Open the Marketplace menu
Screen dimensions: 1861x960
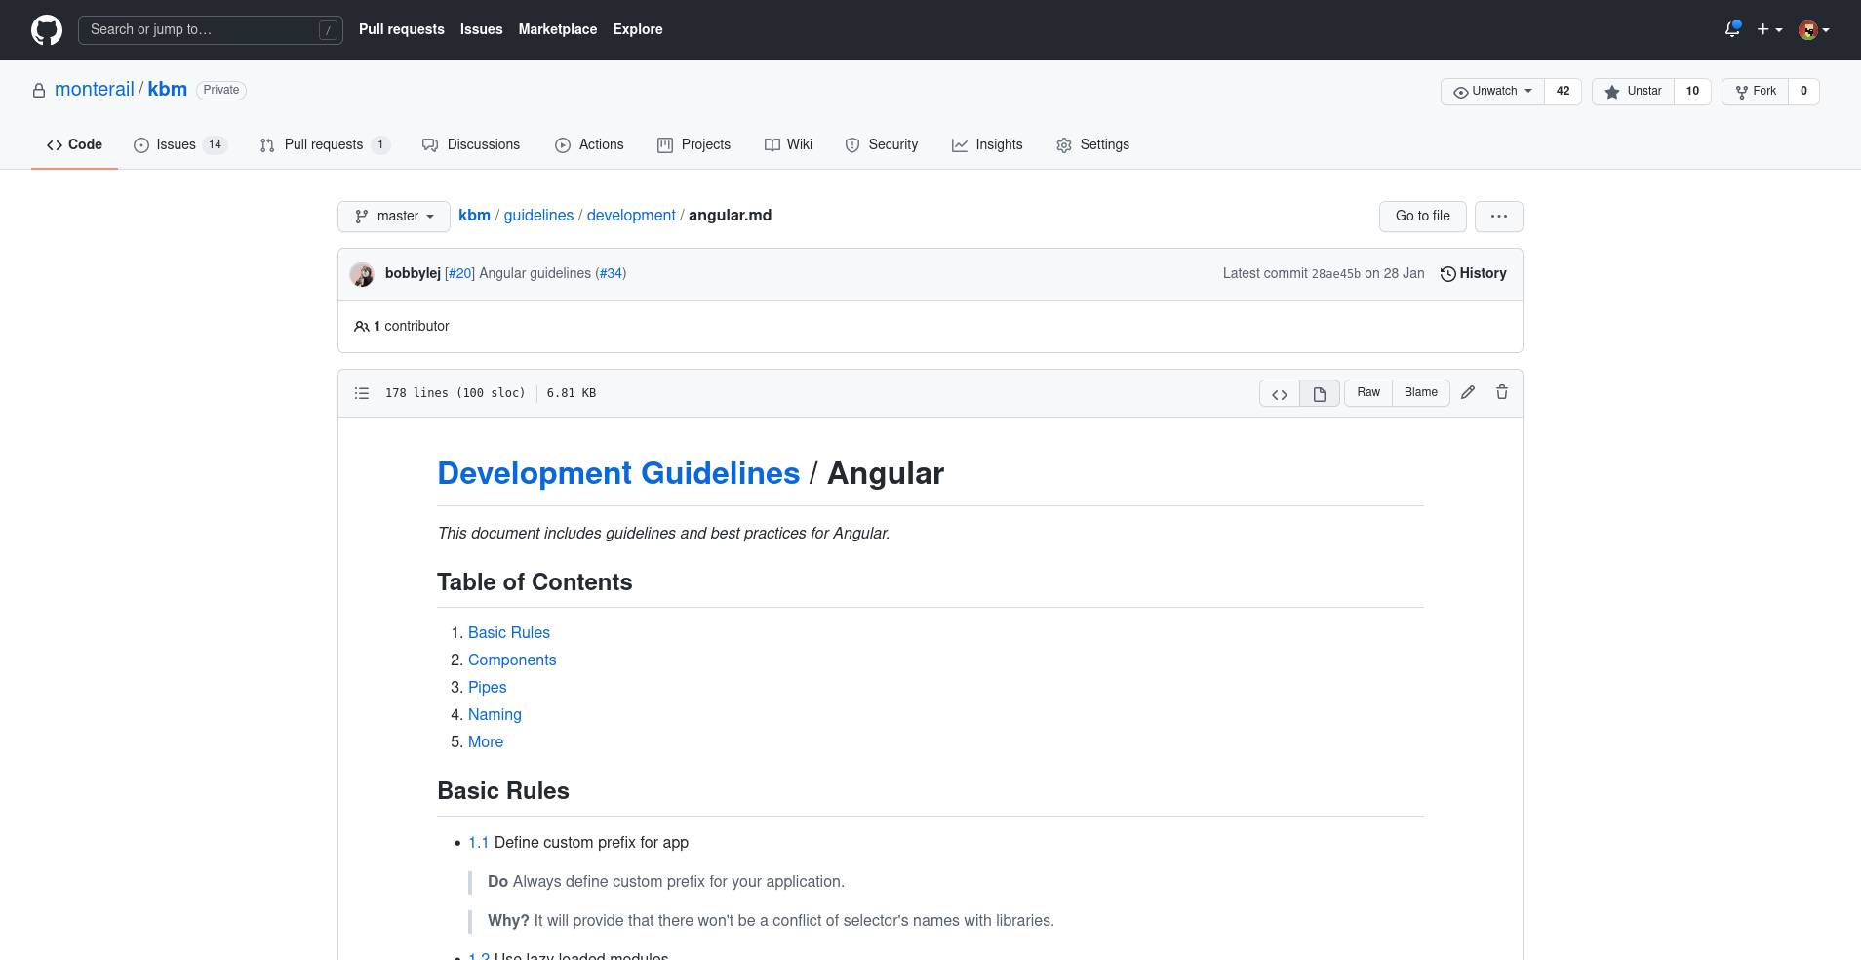coord(557,29)
